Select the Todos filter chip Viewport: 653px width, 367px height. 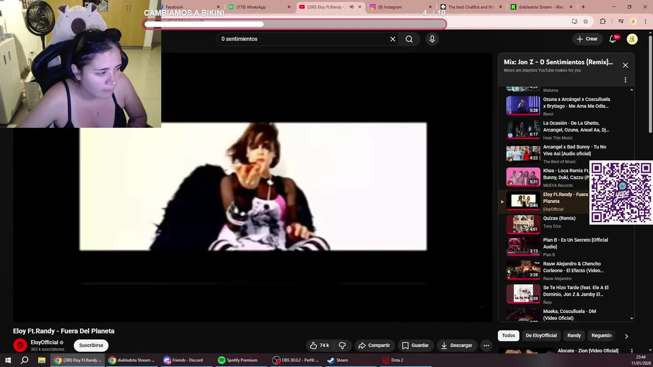[x=508, y=335]
